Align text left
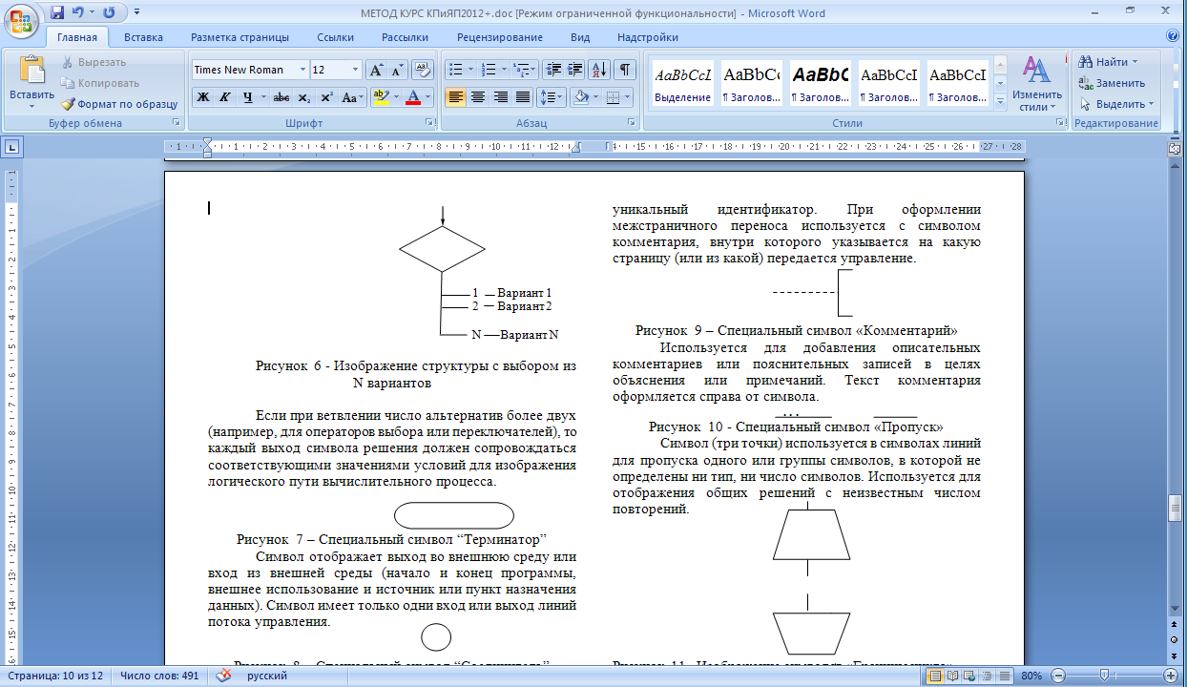 pos(456,97)
